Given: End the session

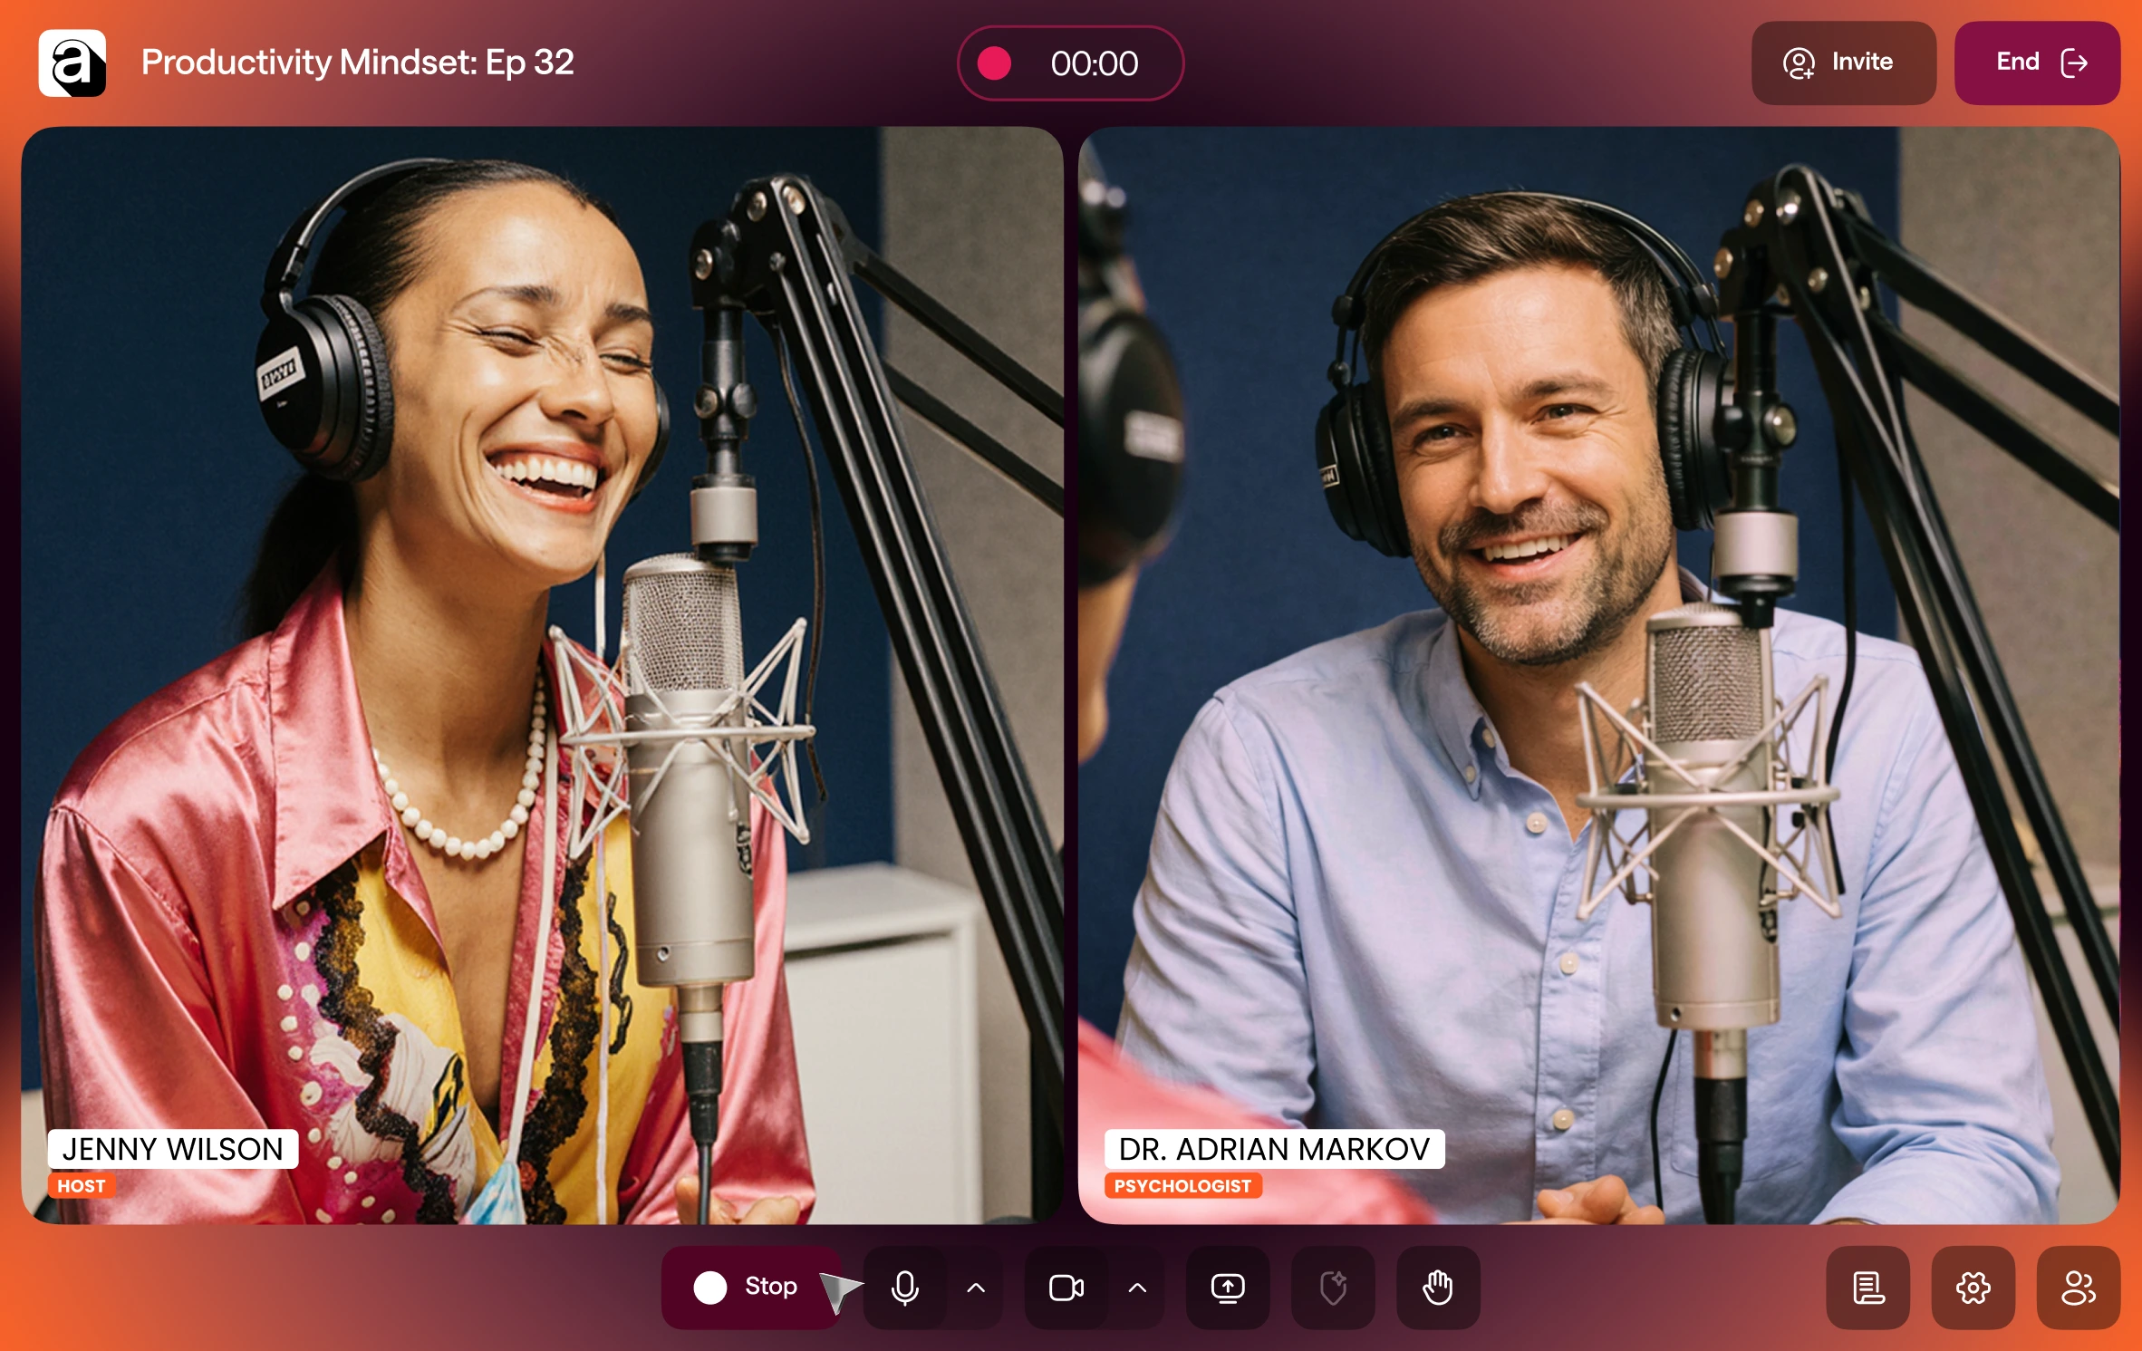Looking at the screenshot, I should 2037,63.
